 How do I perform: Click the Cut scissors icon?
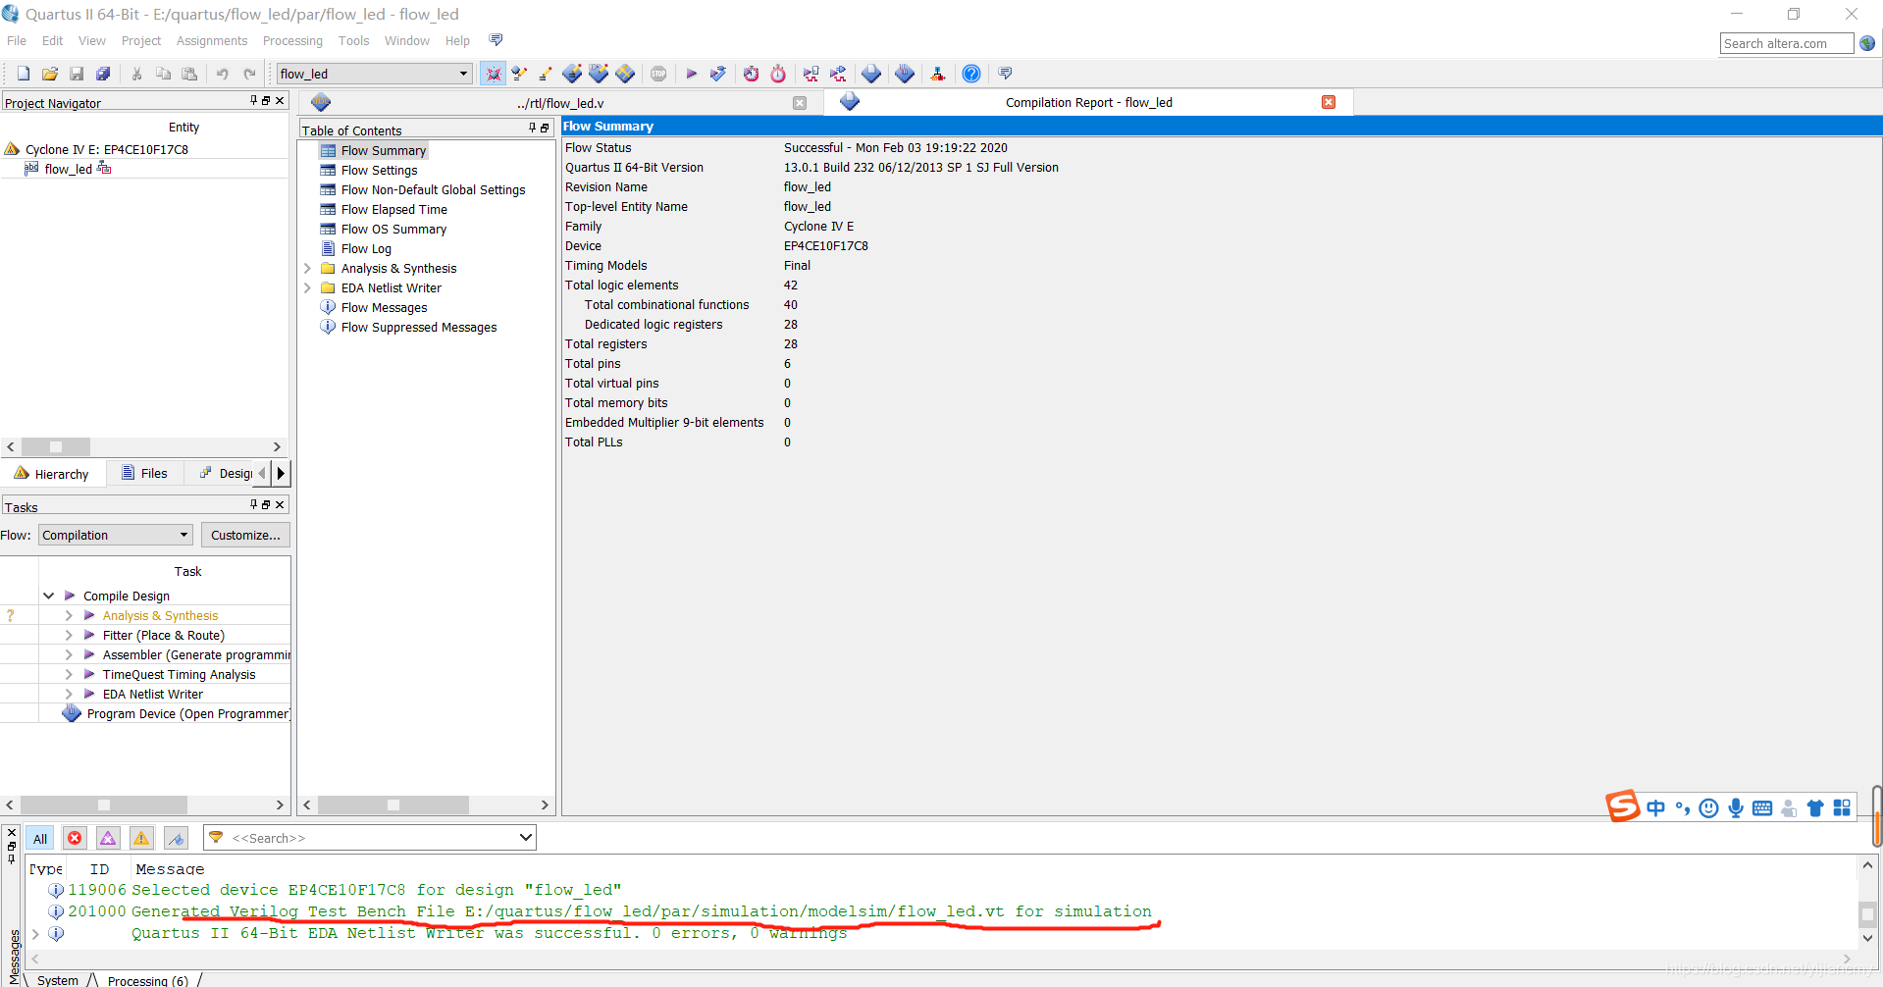coord(136,74)
